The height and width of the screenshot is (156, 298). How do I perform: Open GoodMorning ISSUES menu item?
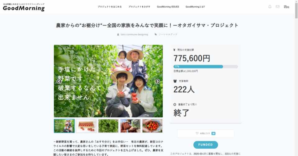pos(168,7)
